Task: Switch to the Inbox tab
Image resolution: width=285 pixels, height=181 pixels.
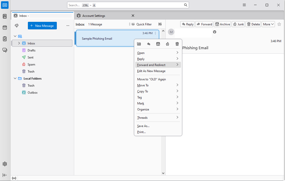Action: pyautogui.click(x=42, y=16)
